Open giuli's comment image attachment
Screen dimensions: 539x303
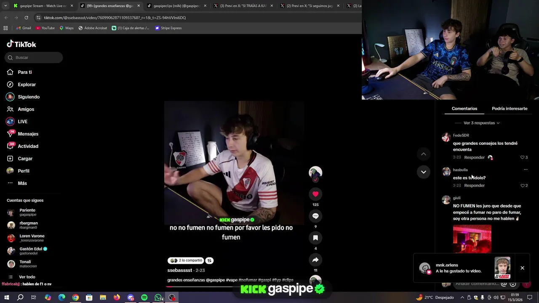tap(472, 239)
